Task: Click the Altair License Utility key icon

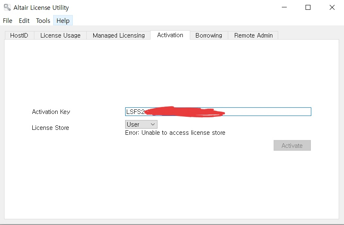Action: coord(7,7)
